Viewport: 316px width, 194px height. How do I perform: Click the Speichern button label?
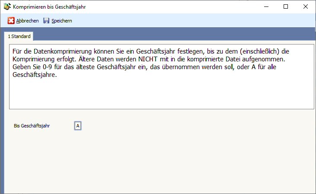(62, 21)
